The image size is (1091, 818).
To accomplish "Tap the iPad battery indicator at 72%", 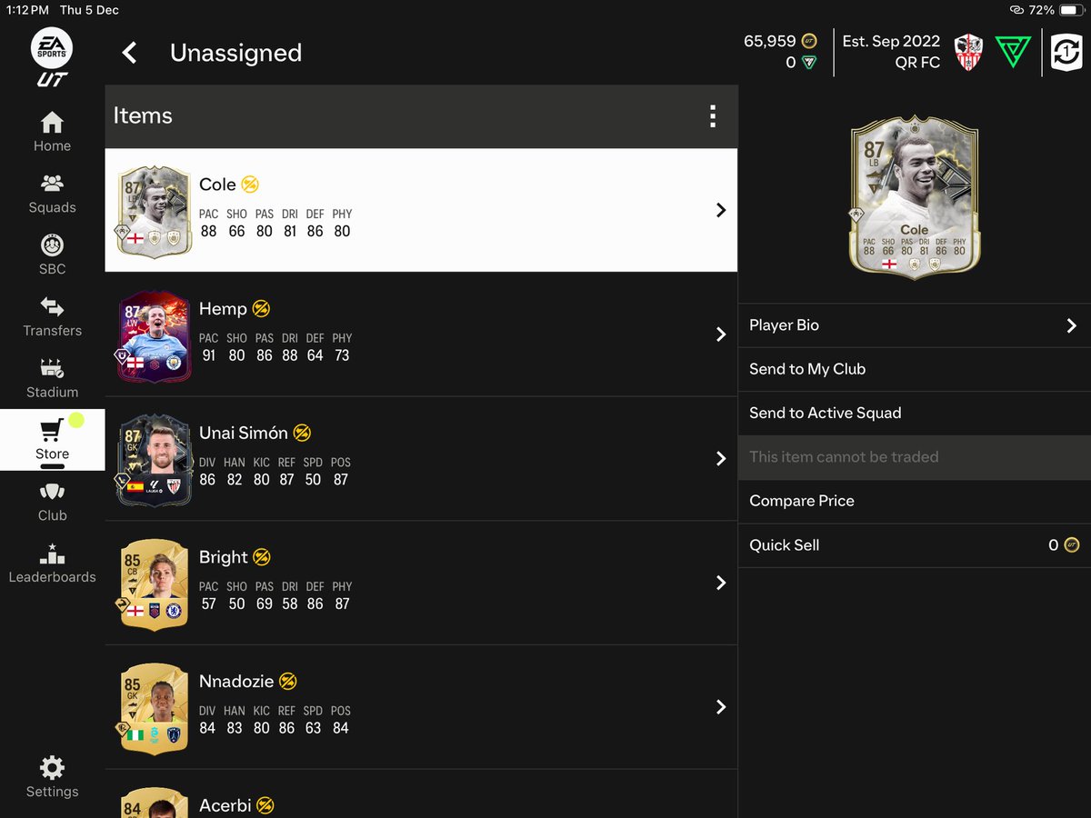I will tap(1070, 10).
